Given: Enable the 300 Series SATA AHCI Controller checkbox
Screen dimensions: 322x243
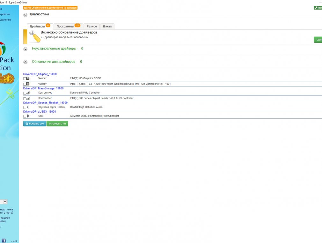Looking at the screenshot, I should [25, 99].
